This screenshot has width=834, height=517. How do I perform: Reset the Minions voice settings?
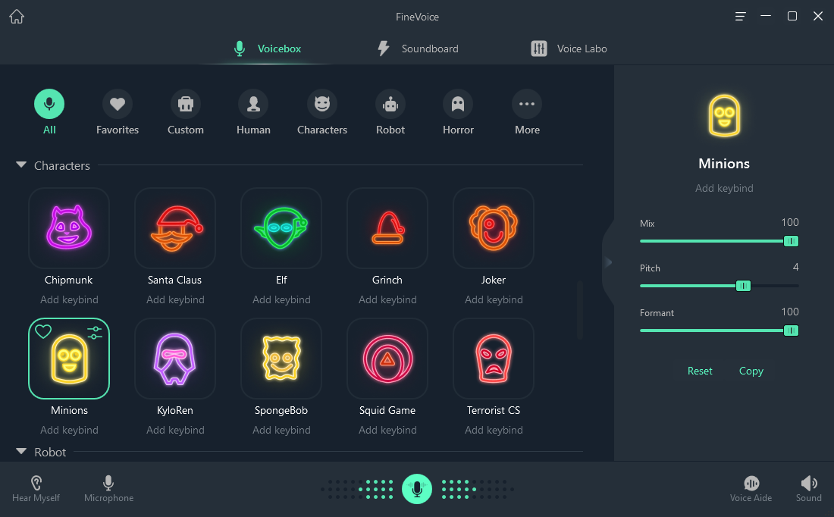[700, 371]
